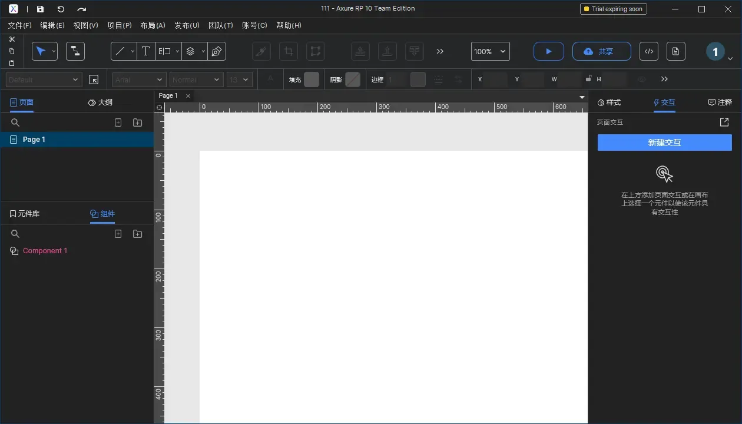Screen dimensions: 742x424
Task: Choose the Pen drawing tool
Action: (217, 51)
